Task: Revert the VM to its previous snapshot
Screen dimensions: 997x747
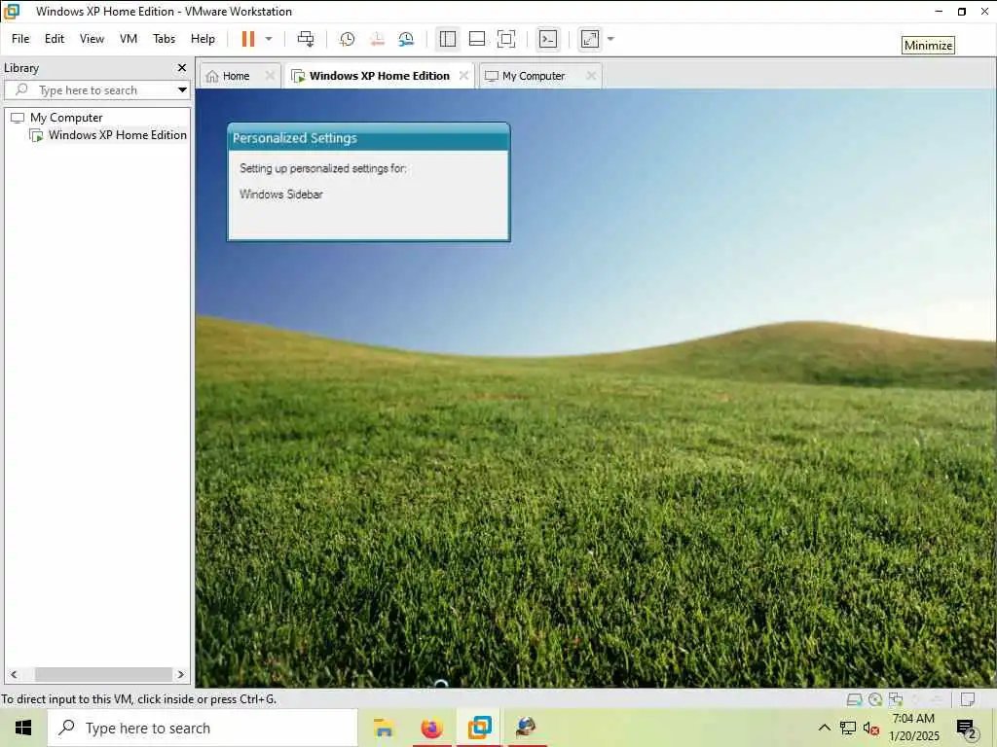Action: [x=377, y=39]
